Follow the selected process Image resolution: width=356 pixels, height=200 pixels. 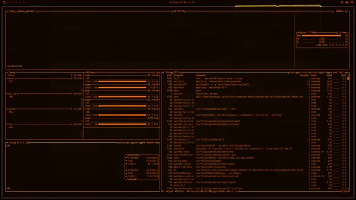[x=234, y=191]
